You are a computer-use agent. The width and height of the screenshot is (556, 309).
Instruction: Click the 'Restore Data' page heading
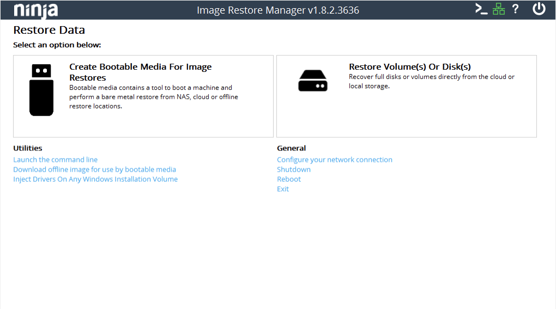pyautogui.click(x=49, y=30)
